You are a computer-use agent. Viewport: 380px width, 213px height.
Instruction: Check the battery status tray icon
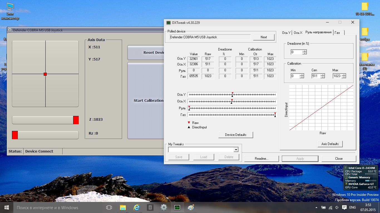pos(324,207)
